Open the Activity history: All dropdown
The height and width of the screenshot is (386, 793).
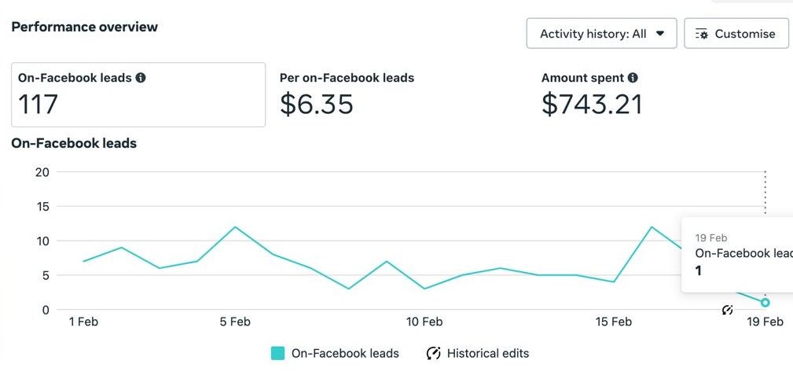(601, 34)
